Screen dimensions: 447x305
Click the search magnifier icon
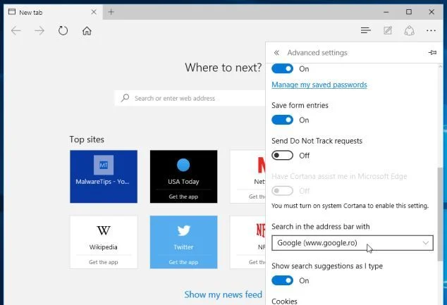pyautogui.click(x=125, y=98)
